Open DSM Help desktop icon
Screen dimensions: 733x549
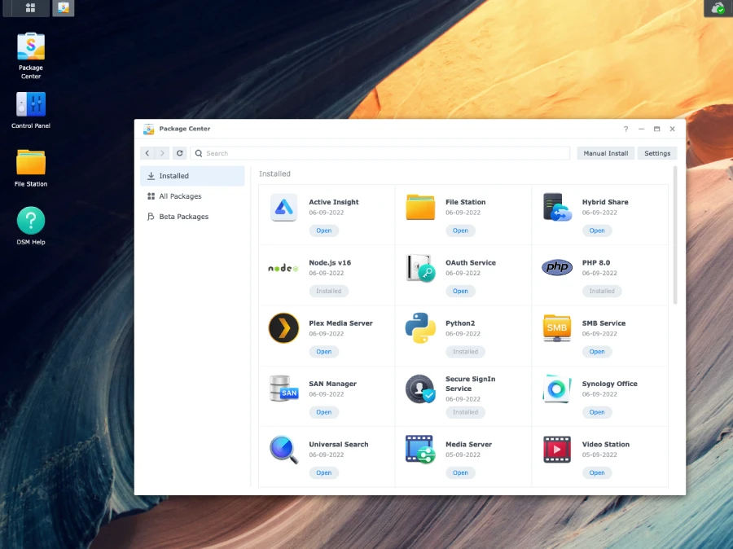click(31, 226)
